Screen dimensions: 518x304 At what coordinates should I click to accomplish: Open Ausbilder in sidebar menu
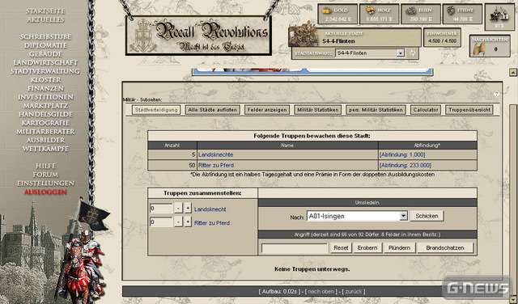click(45, 140)
